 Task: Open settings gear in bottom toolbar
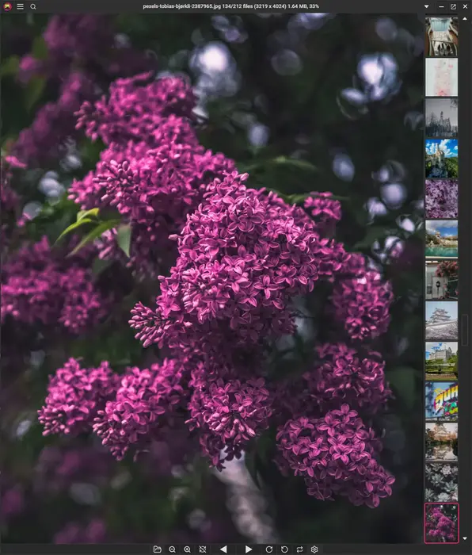pyautogui.click(x=314, y=549)
